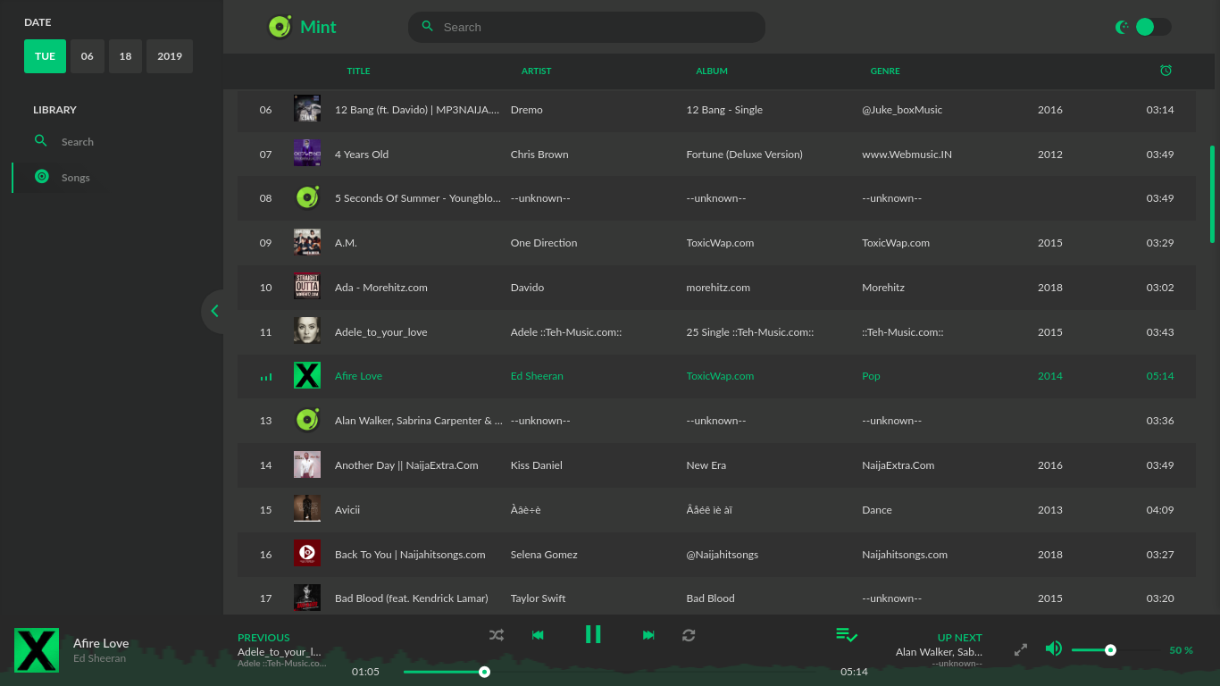This screenshot has width=1220, height=686.
Task: Collapse the sidebar with the chevron arrow
Action: [214, 311]
